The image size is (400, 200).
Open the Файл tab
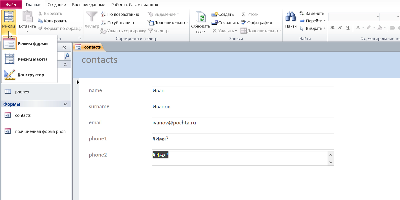[x=11, y=5]
